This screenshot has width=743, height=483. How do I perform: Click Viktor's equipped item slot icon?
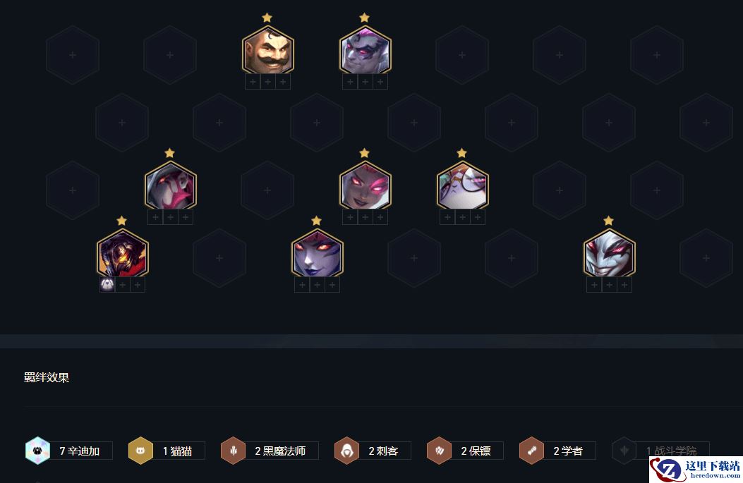(107, 285)
